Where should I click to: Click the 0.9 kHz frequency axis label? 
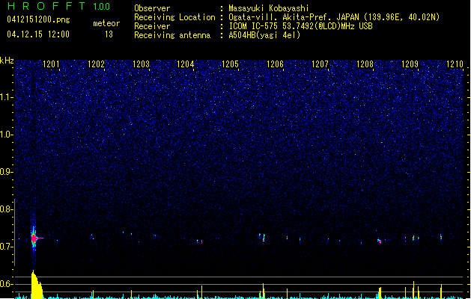point(6,172)
